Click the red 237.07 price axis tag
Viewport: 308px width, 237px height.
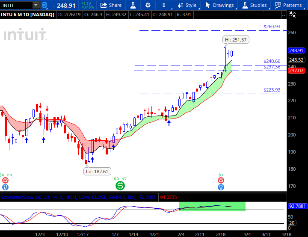tap(296, 71)
